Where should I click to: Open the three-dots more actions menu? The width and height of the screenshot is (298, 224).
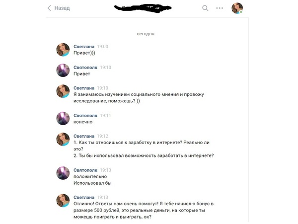click(220, 8)
